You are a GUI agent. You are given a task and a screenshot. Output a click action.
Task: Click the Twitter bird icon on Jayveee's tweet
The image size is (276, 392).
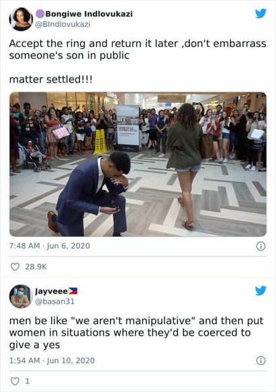tap(261, 291)
